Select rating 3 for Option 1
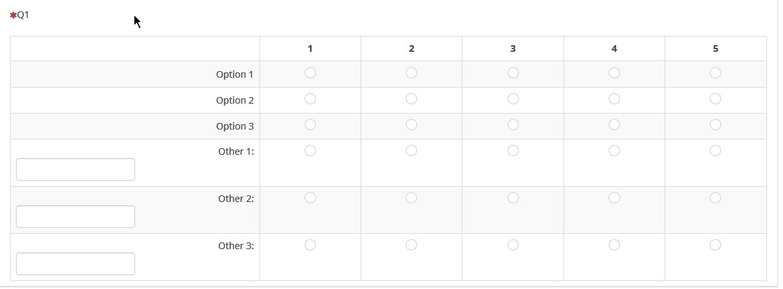783x289 pixels. pyautogui.click(x=513, y=73)
